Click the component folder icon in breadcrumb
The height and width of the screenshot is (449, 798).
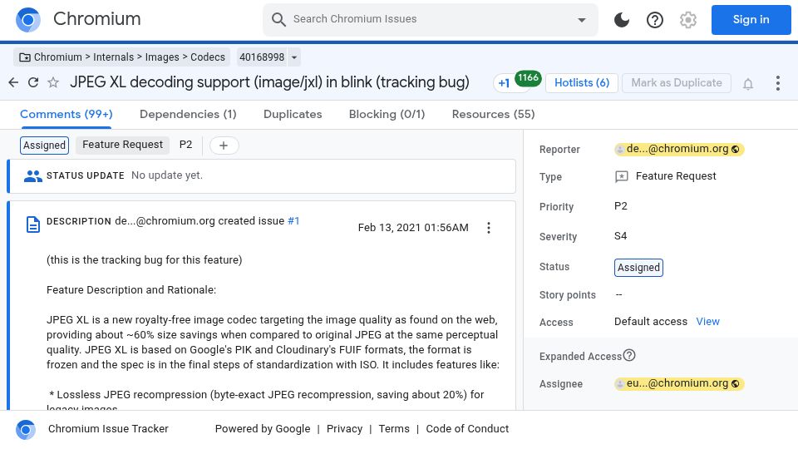tap(24, 57)
